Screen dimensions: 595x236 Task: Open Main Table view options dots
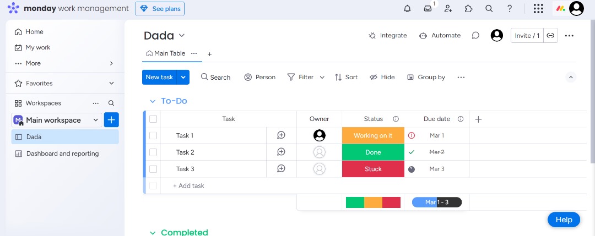click(x=194, y=53)
